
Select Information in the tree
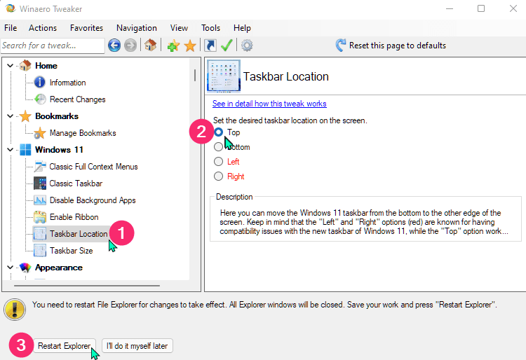point(67,83)
